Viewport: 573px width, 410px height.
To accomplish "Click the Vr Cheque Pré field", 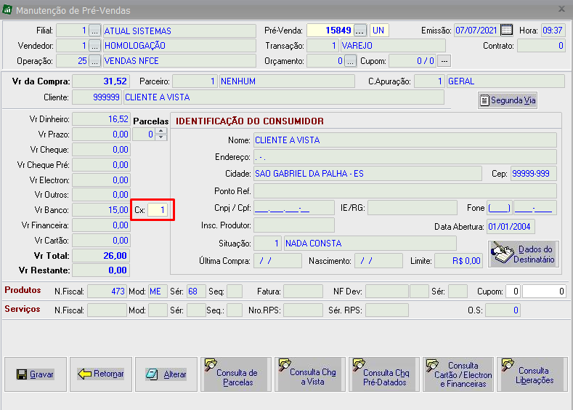I will [101, 165].
